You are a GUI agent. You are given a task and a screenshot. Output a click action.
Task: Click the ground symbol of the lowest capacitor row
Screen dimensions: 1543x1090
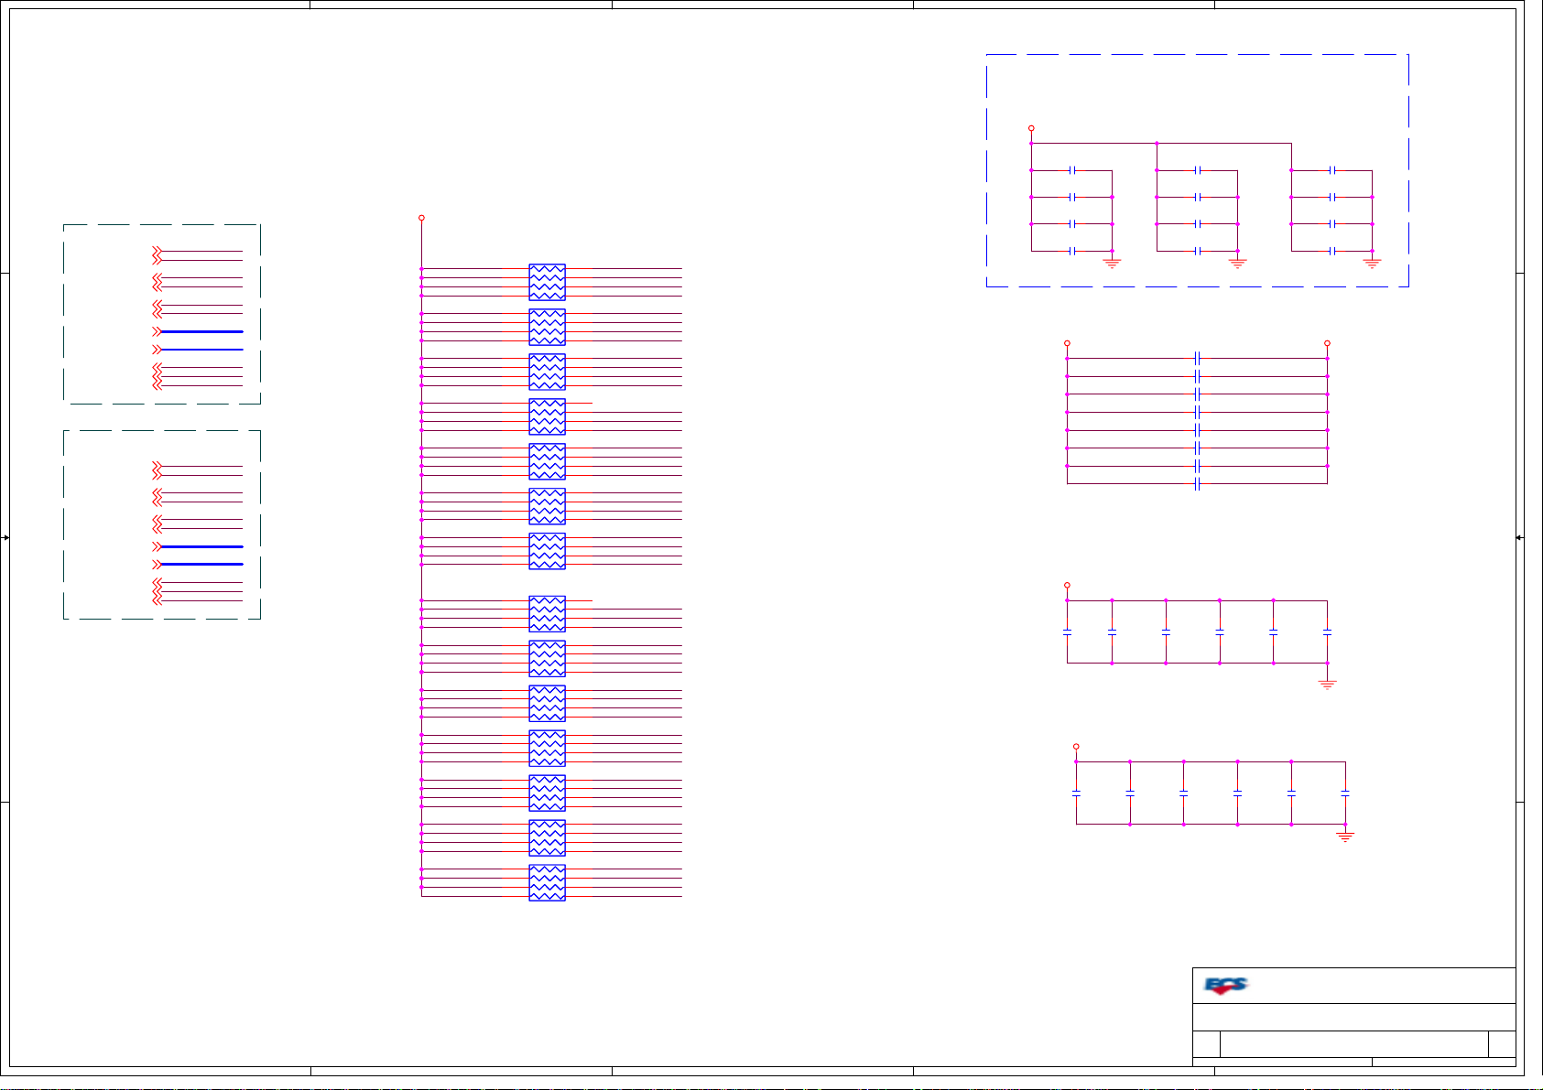(x=1345, y=836)
